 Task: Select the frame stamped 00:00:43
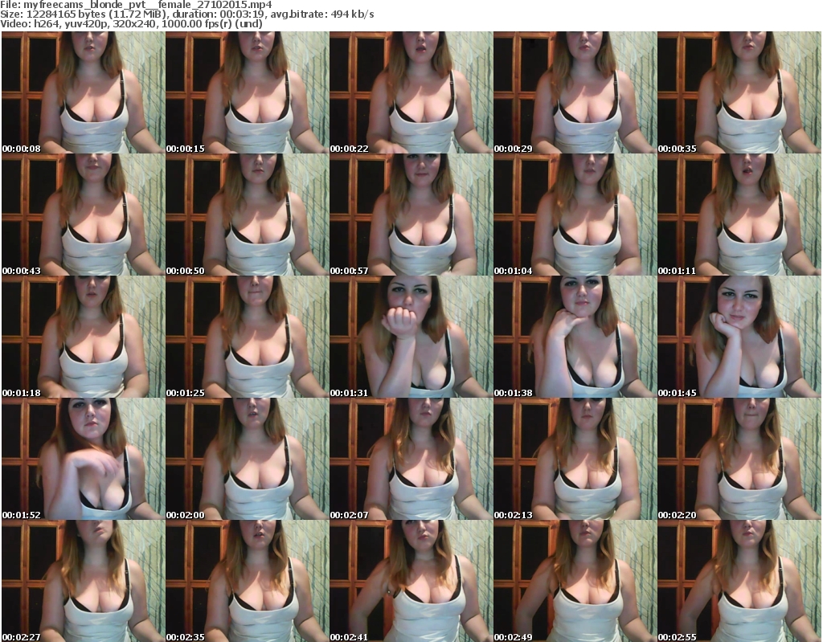pos(83,215)
